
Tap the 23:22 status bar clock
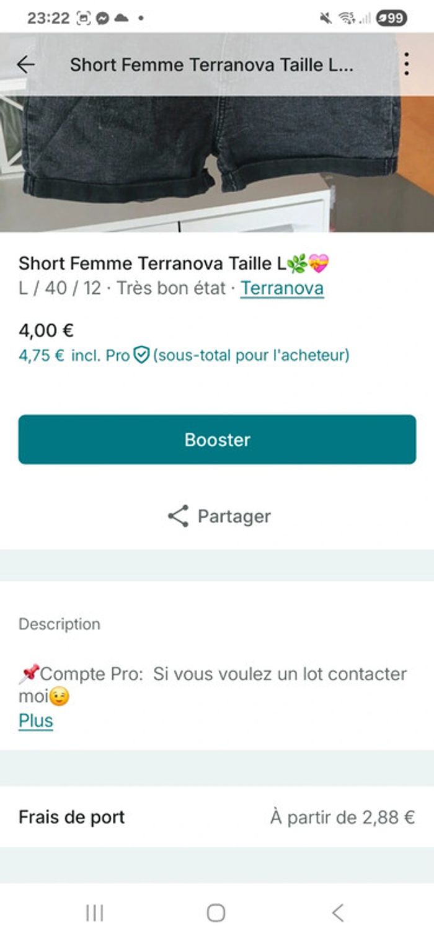(48, 19)
